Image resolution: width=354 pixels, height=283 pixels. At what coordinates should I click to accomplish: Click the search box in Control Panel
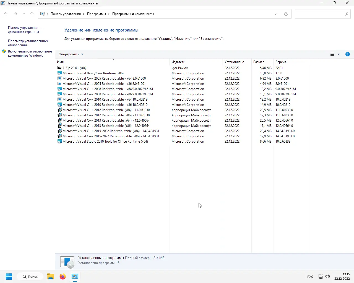pos(323,14)
